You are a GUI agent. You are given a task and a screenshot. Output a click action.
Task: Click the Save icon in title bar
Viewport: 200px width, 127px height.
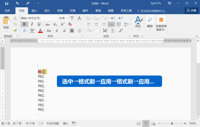(7, 4)
